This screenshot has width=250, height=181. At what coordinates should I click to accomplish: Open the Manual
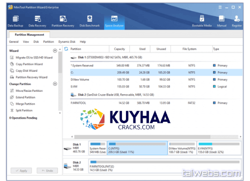(x=221, y=22)
